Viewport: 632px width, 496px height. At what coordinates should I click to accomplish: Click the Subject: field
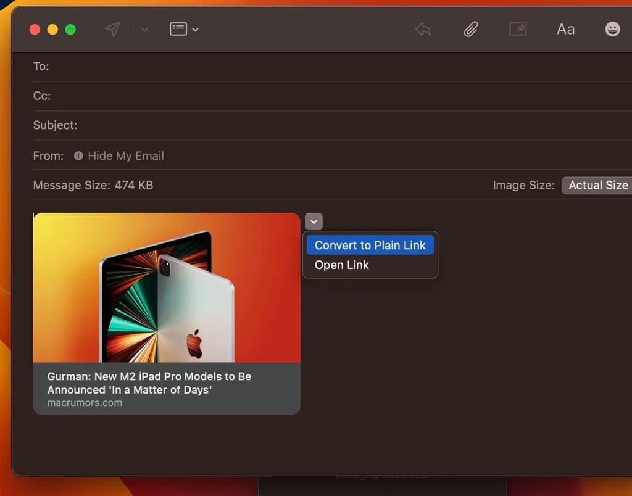[309, 125]
